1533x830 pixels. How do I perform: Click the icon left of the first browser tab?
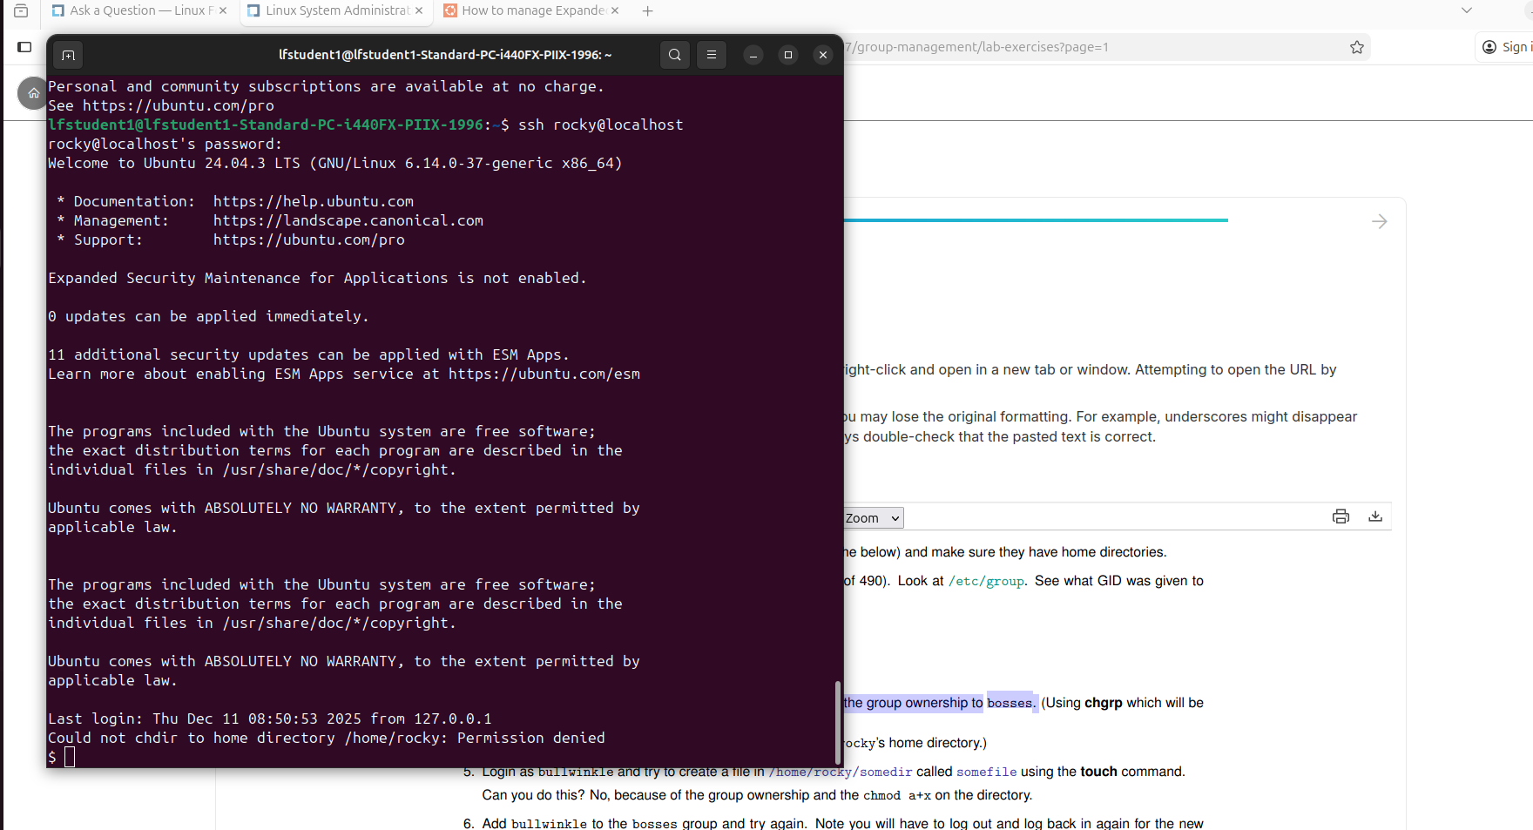(x=21, y=10)
